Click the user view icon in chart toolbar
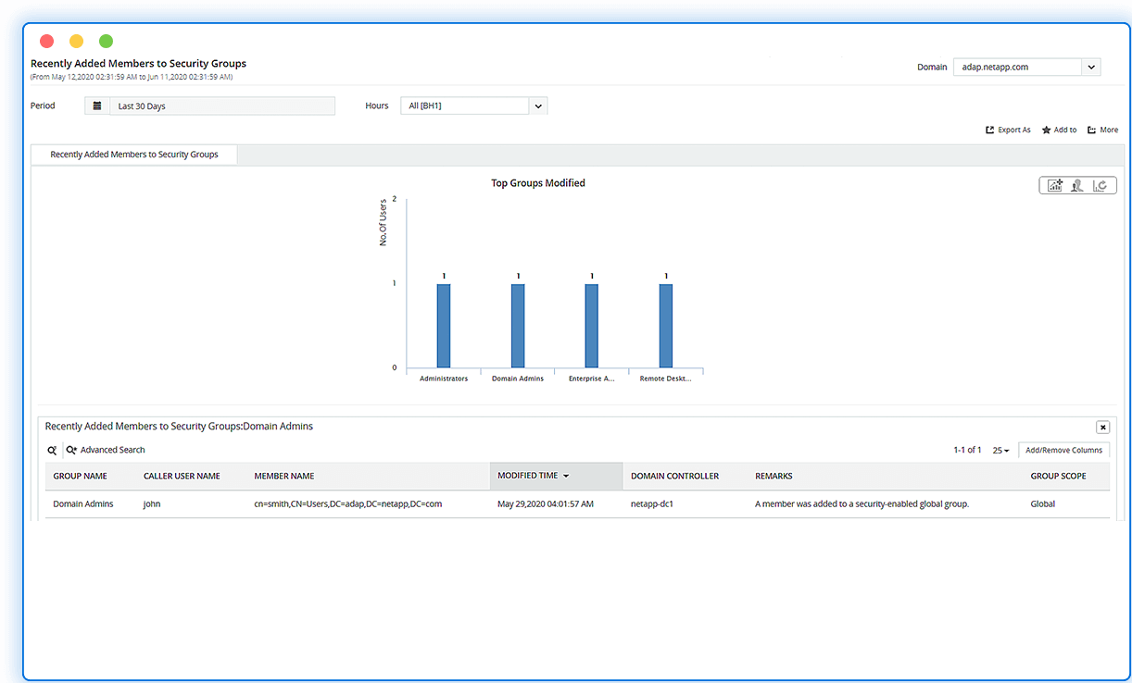The height and width of the screenshot is (683, 1132). 1077,185
